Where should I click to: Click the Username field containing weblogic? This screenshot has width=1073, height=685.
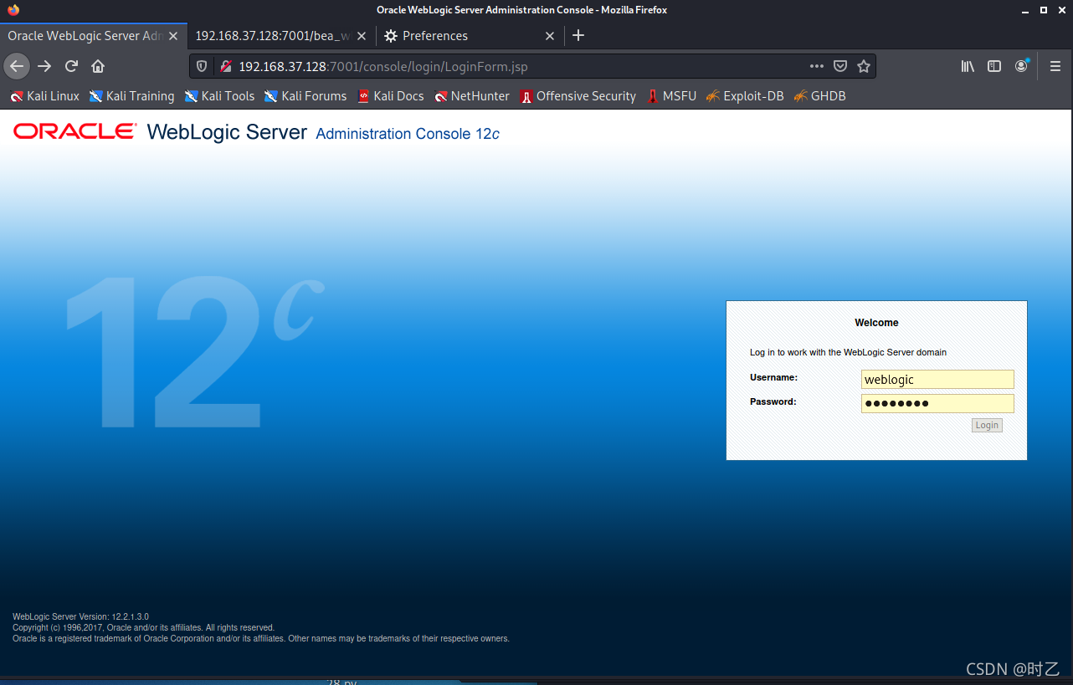pos(937,380)
